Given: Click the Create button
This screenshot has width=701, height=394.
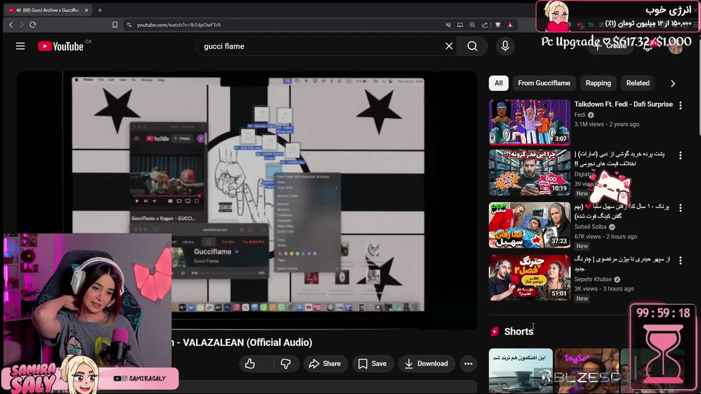Looking at the screenshot, I should click(x=611, y=46).
